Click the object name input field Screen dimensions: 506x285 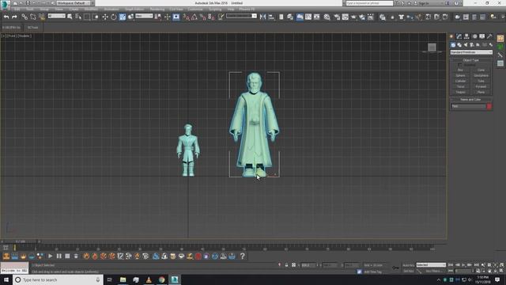tap(468, 106)
